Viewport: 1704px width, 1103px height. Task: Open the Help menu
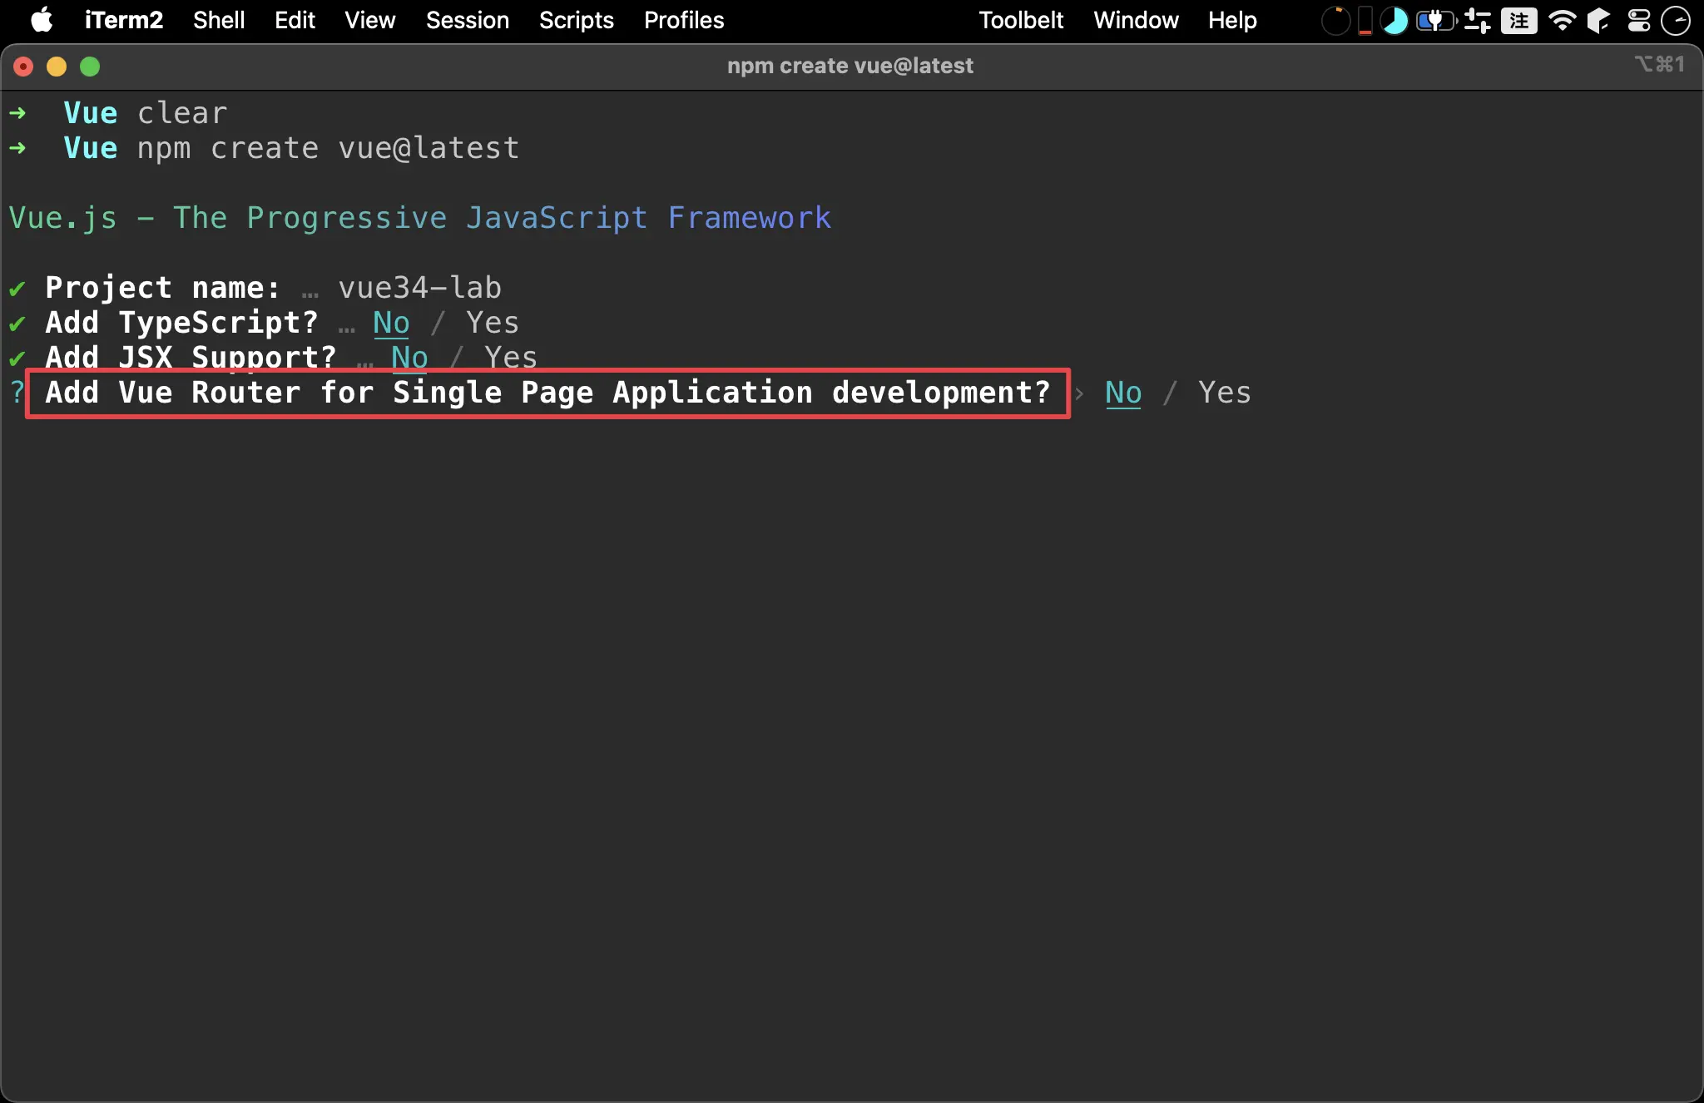pos(1232,20)
